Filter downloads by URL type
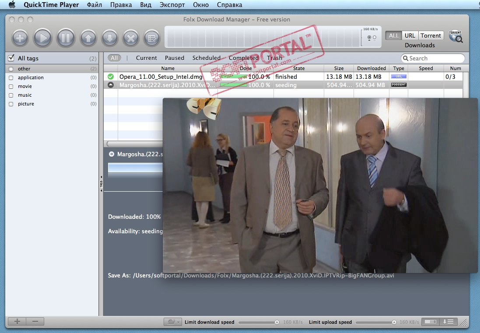 click(x=410, y=35)
